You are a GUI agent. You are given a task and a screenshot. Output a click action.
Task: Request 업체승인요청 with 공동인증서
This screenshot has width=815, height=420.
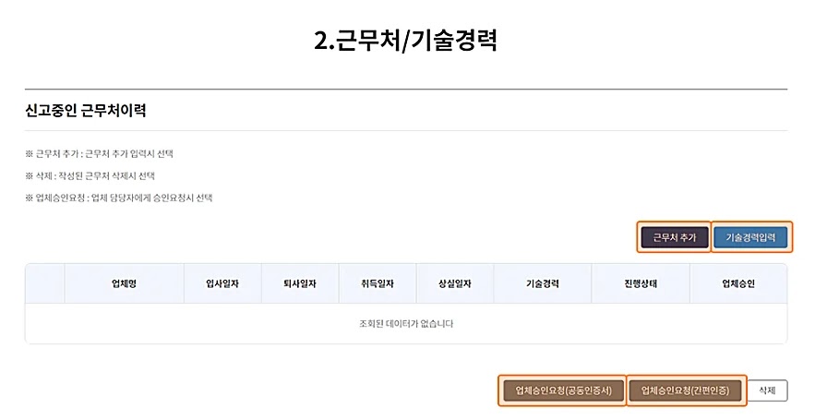click(563, 390)
